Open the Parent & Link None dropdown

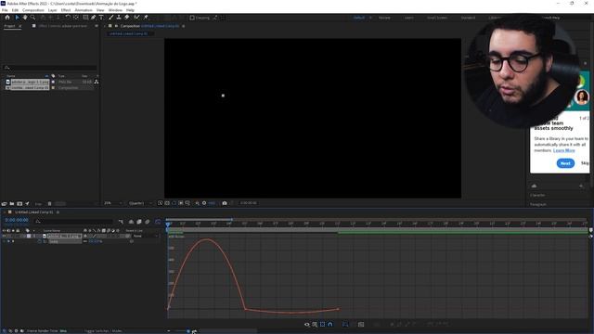(x=146, y=236)
